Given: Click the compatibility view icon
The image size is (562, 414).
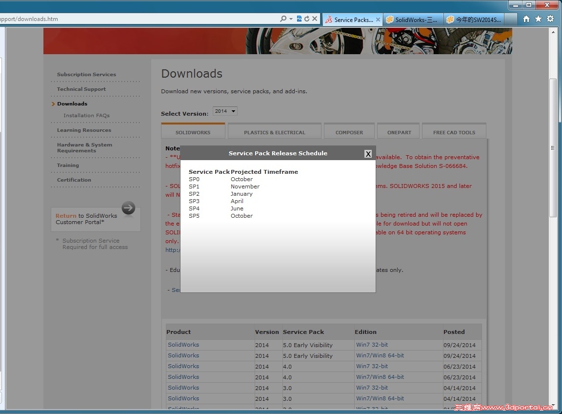Looking at the screenshot, I should point(299,19).
